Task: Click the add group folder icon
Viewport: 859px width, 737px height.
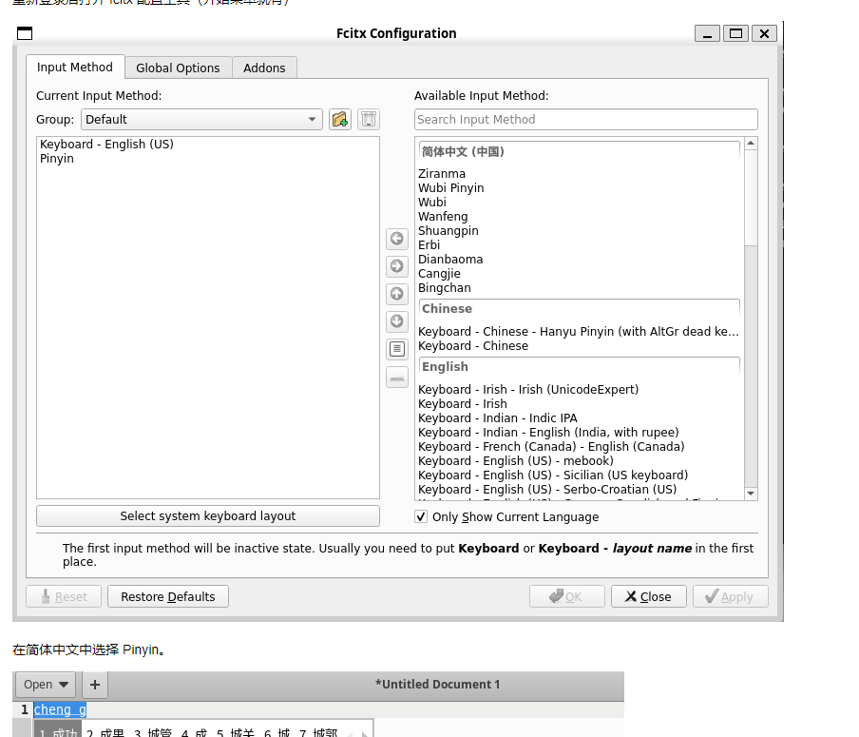Action: (340, 119)
